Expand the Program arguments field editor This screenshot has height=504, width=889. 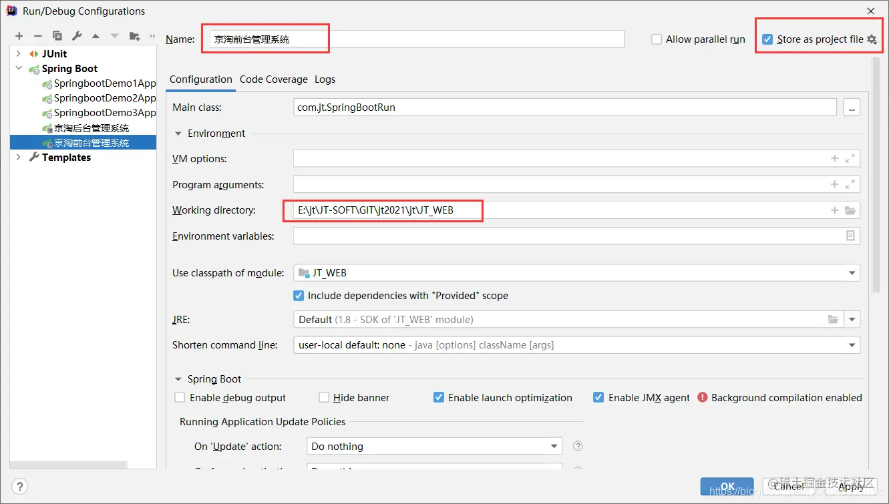pos(850,184)
